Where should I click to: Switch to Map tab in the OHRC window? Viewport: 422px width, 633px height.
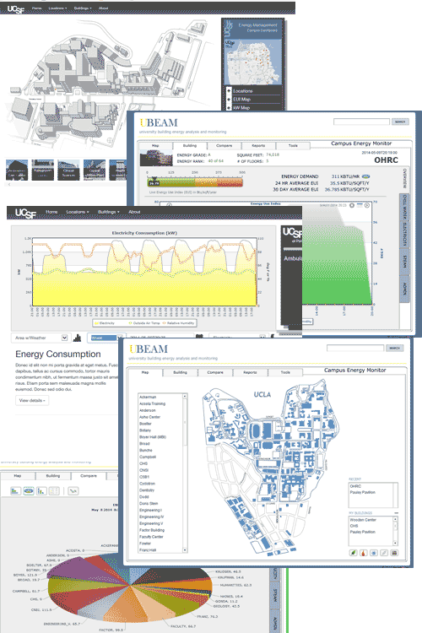click(x=155, y=146)
